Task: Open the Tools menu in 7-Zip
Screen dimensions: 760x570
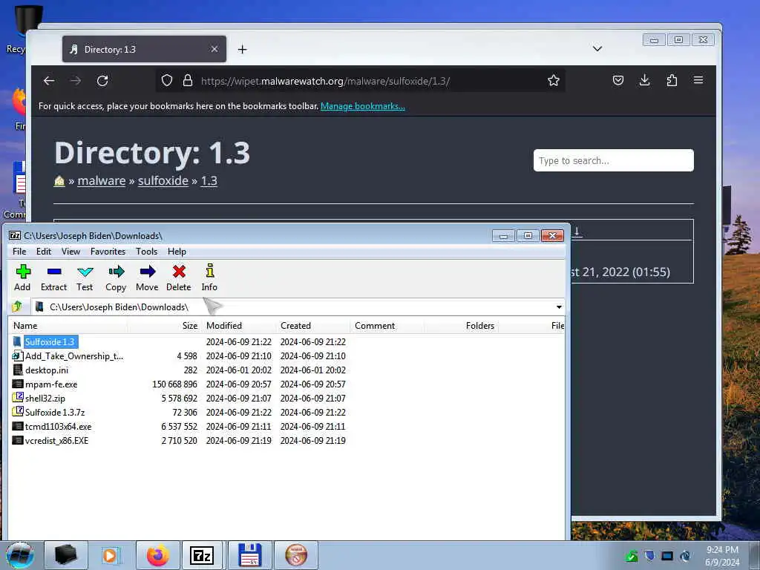Action: tap(146, 252)
